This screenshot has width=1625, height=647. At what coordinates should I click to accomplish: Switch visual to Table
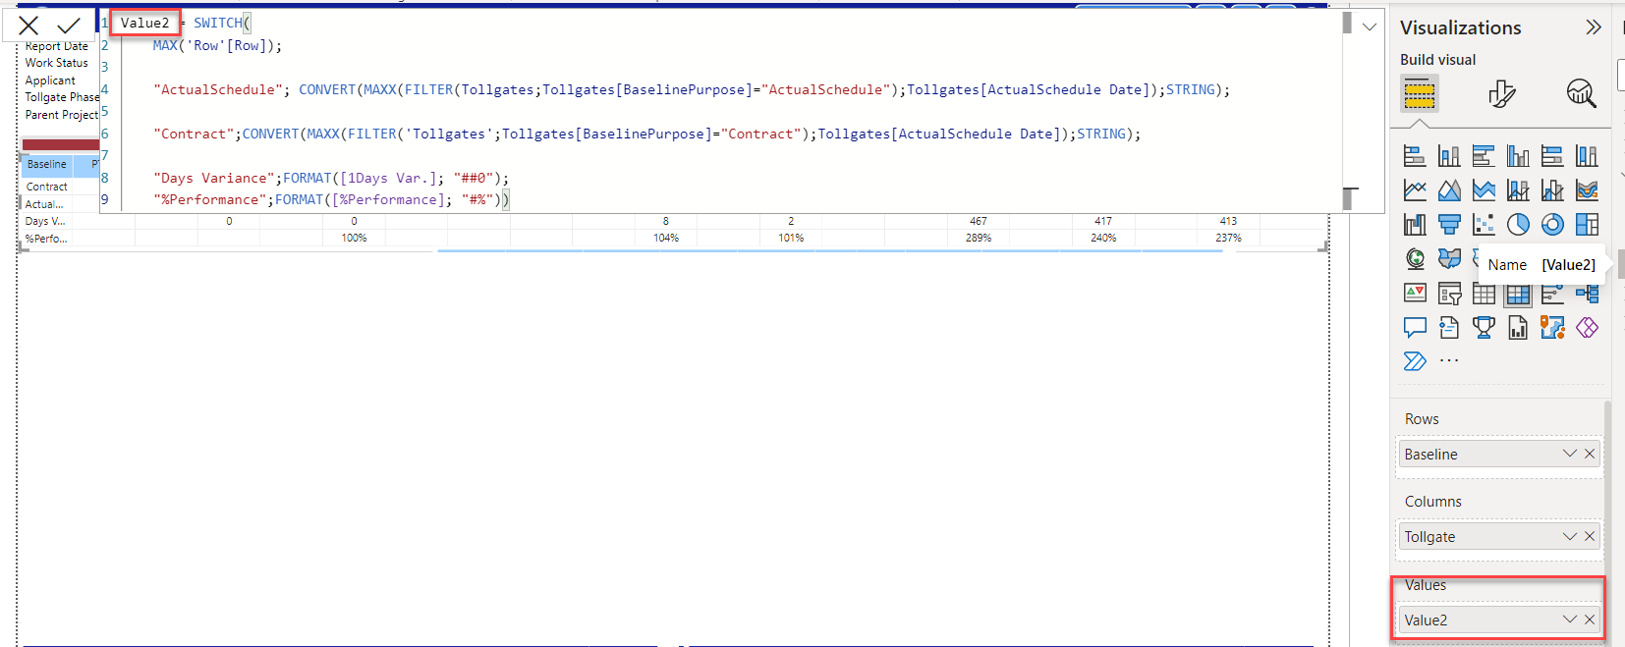[1484, 294]
